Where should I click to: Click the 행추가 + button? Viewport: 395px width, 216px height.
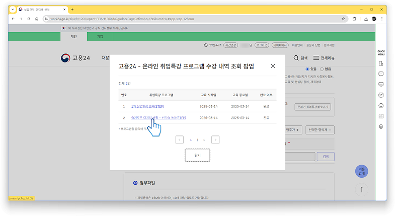292,130
